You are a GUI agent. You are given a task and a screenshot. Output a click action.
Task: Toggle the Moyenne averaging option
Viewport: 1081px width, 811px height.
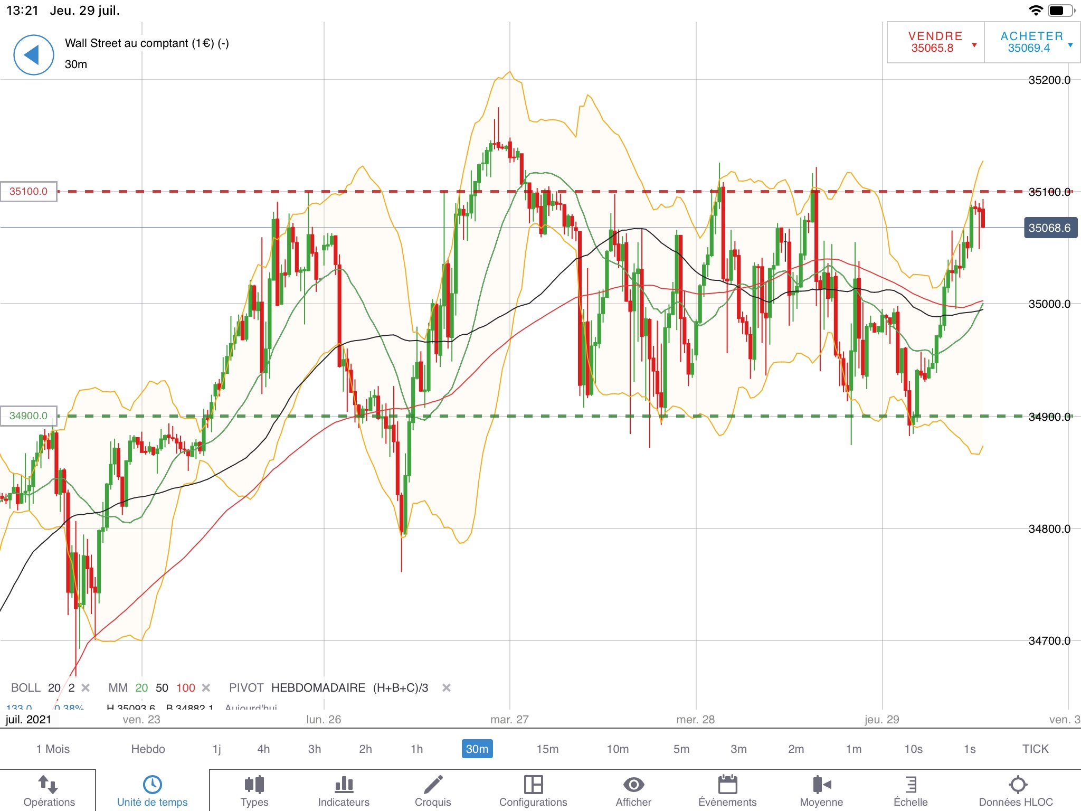pyautogui.click(x=821, y=785)
